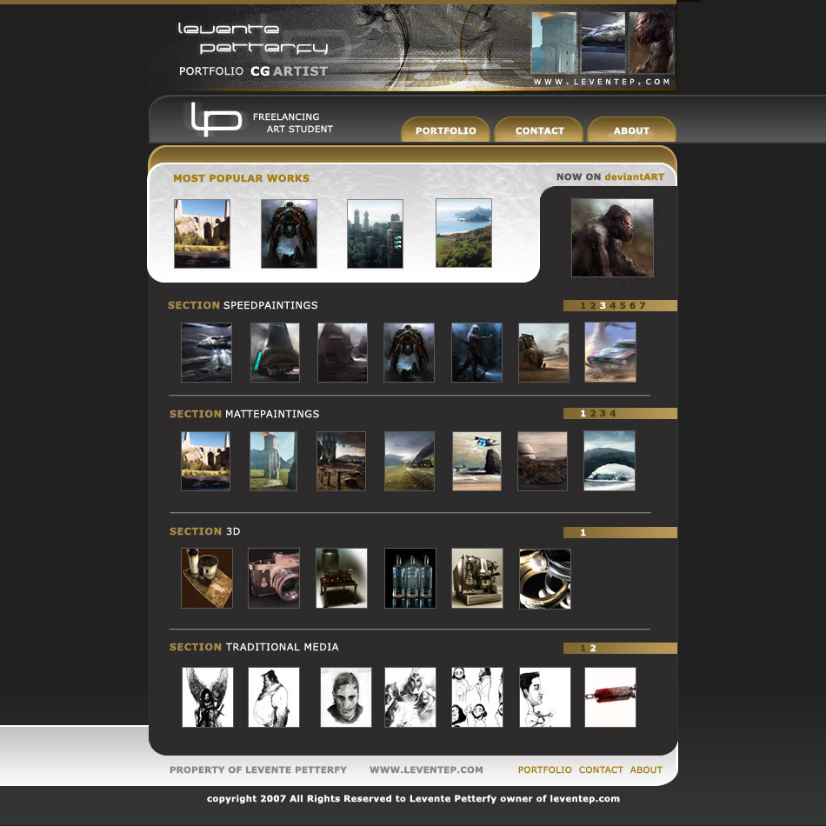
Task: Open the flying ship and rock mattepainting
Action: (476, 461)
